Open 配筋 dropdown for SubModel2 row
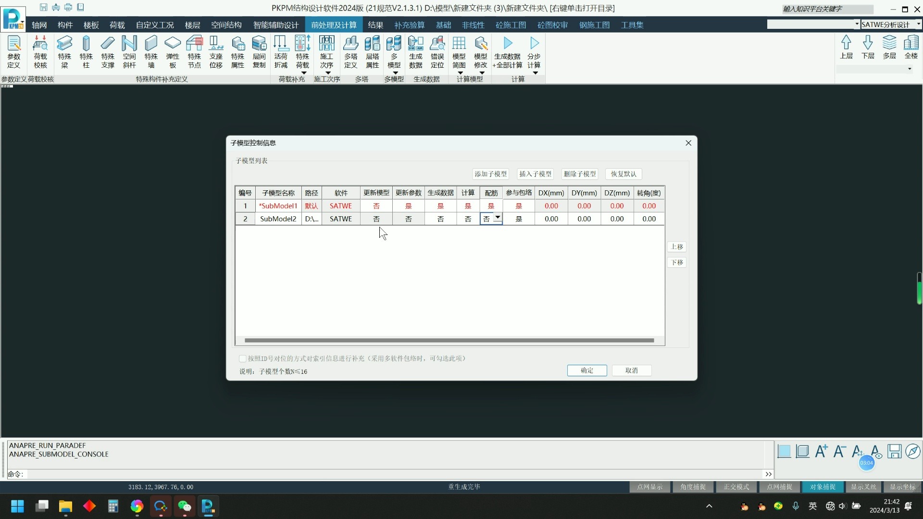This screenshot has height=519, width=923. (498, 218)
